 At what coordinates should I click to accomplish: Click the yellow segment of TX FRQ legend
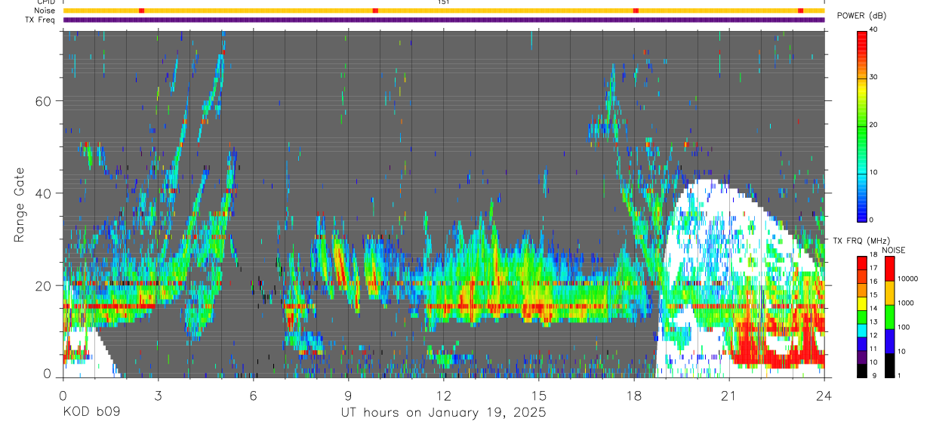(x=862, y=303)
